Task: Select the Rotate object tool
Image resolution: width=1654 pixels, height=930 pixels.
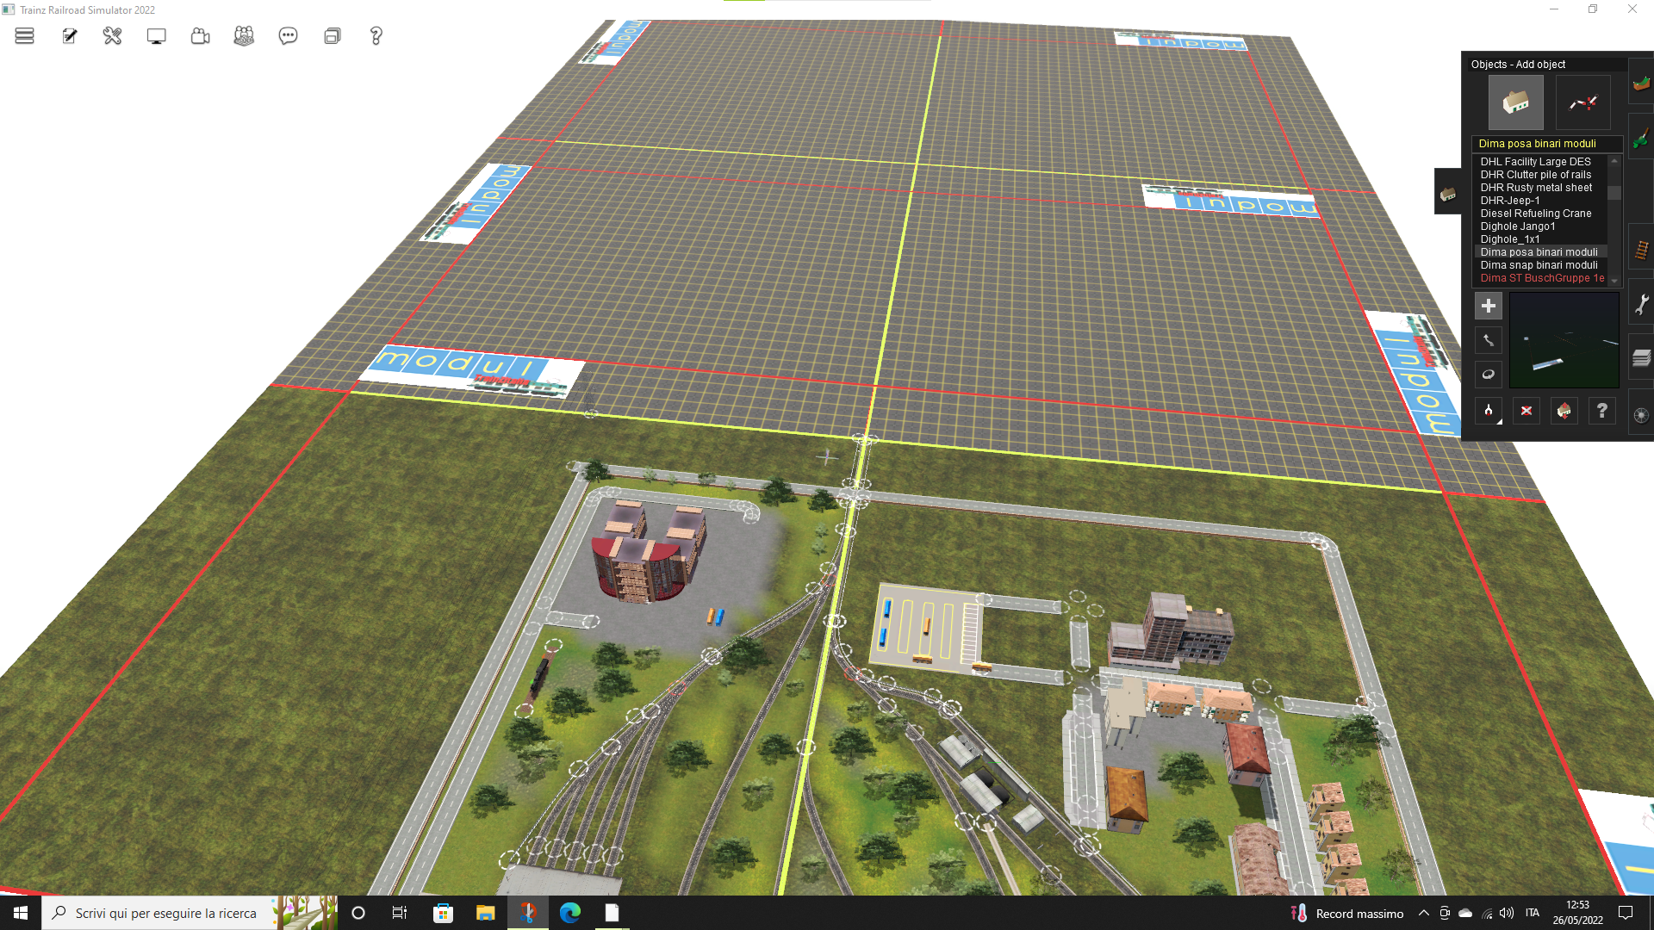Action: [1488, 375]
